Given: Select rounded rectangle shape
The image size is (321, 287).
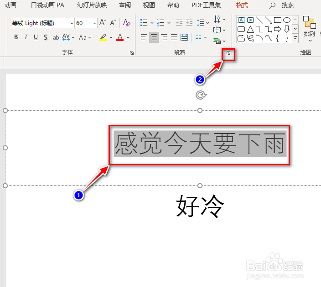Looking at the screenshot, I should (241, 29).
